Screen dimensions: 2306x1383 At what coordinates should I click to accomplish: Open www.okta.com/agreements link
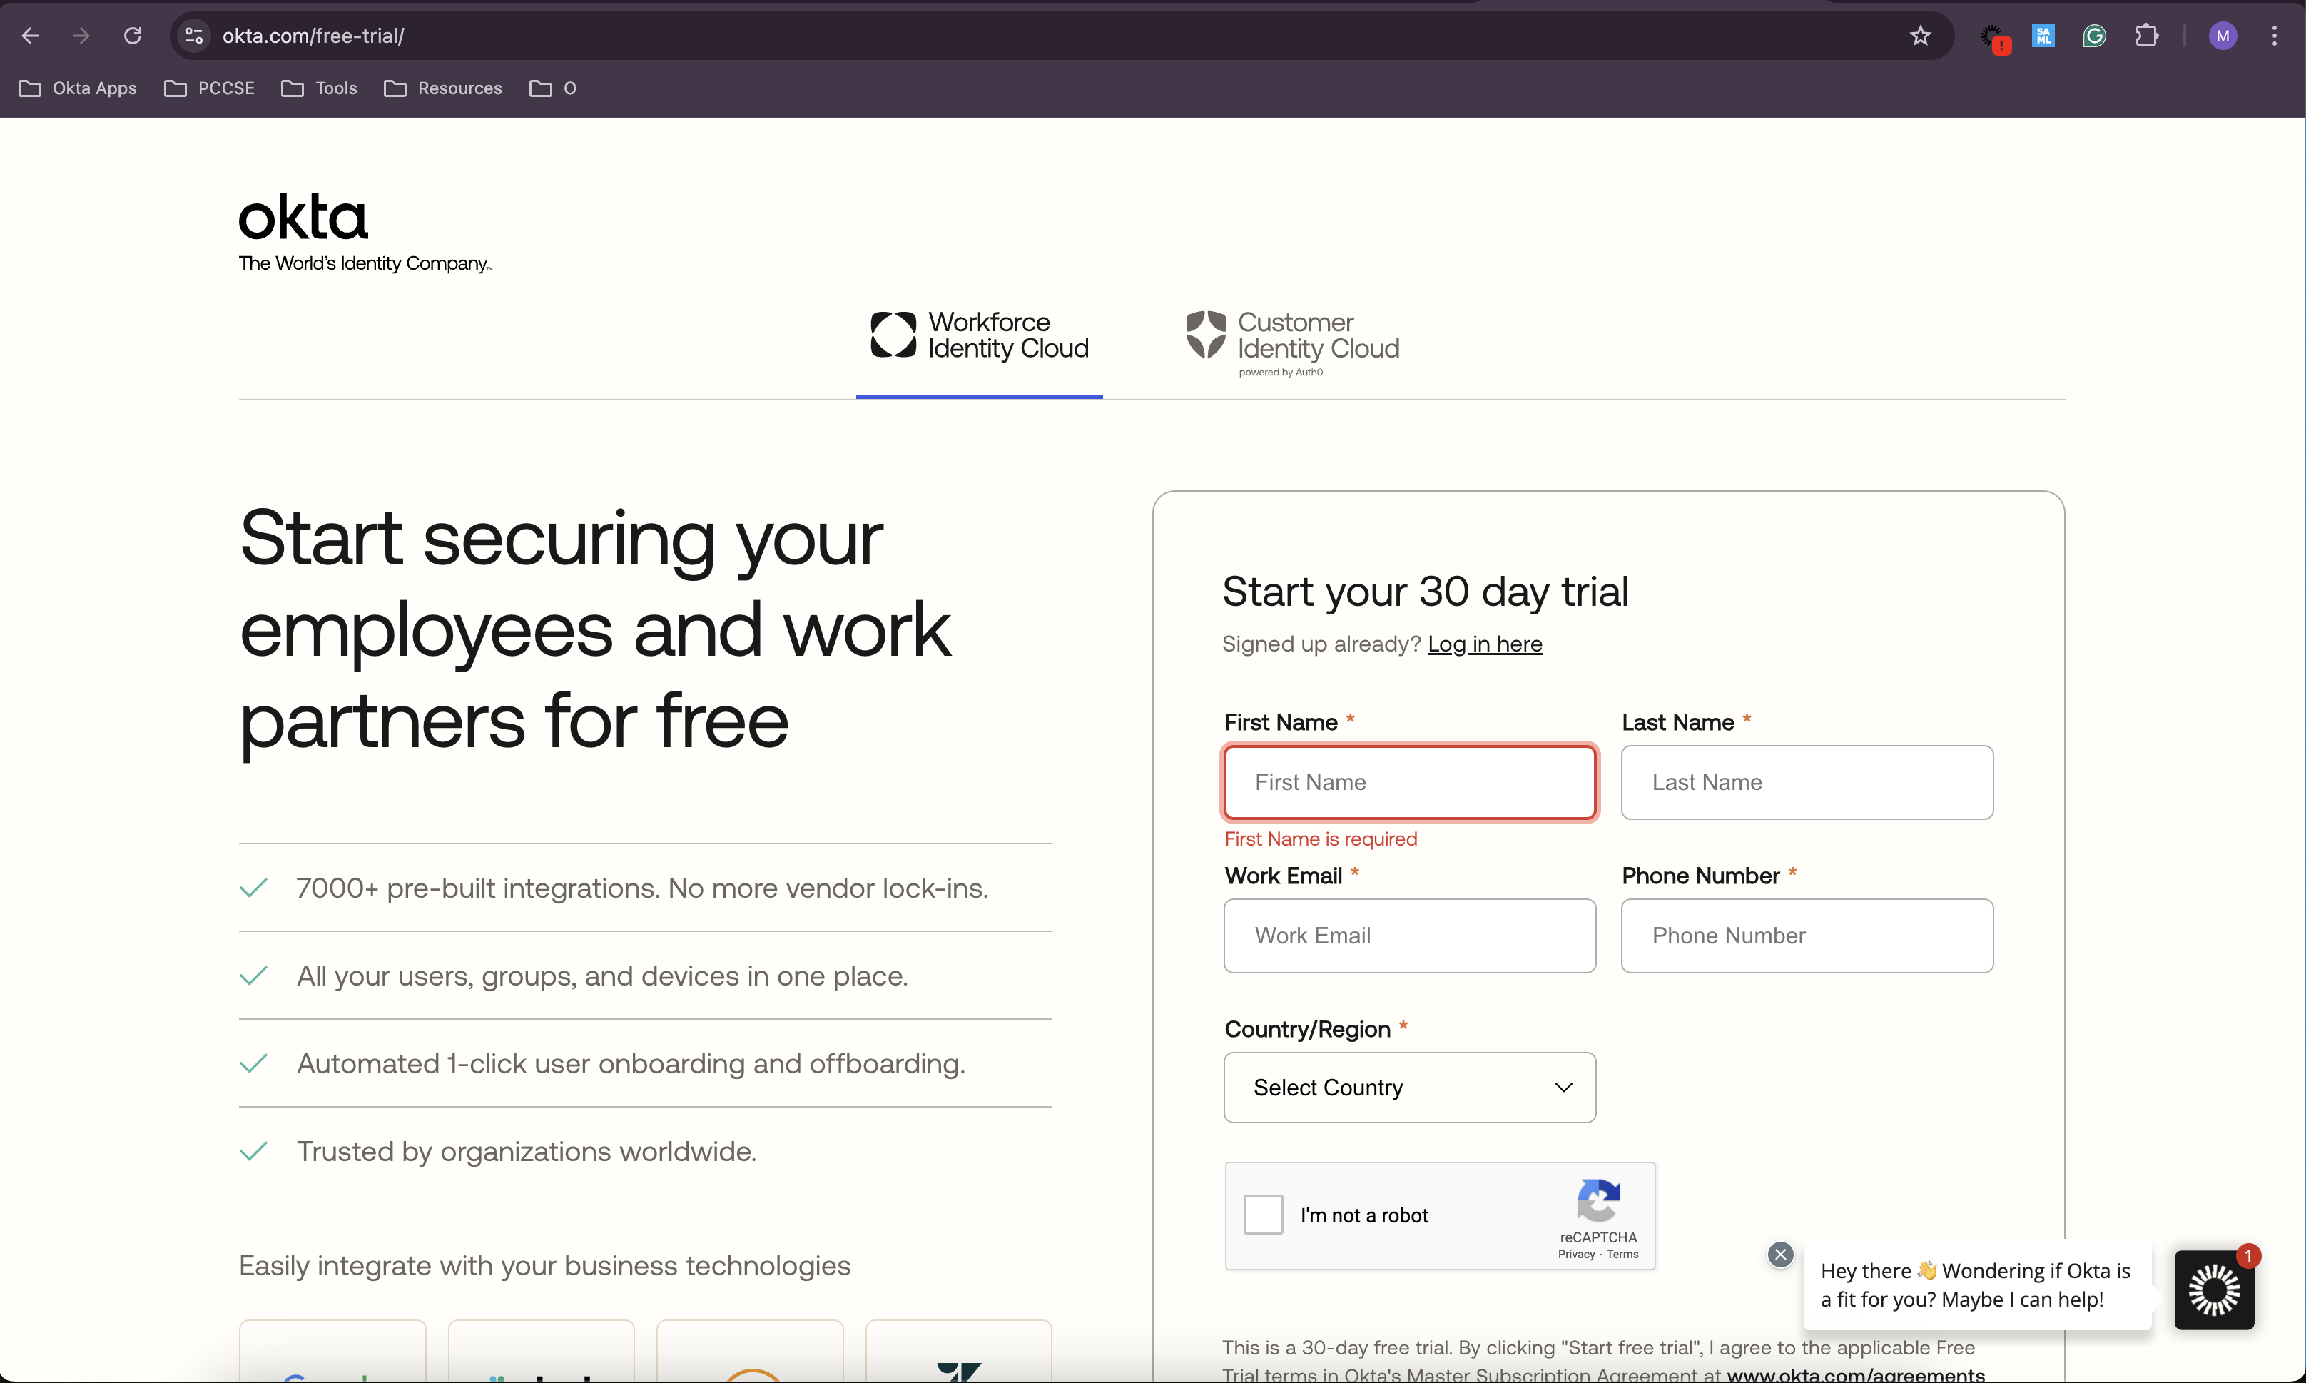1855,1374
